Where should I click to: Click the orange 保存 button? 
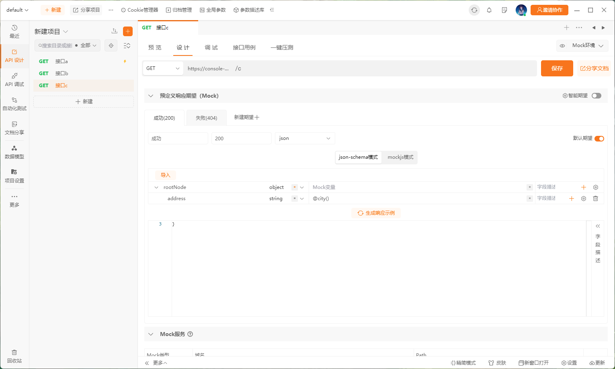coord(557,68)
